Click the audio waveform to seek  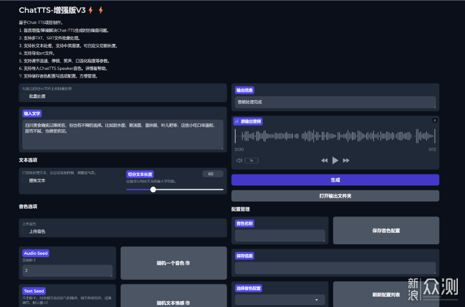click(335, 136)
